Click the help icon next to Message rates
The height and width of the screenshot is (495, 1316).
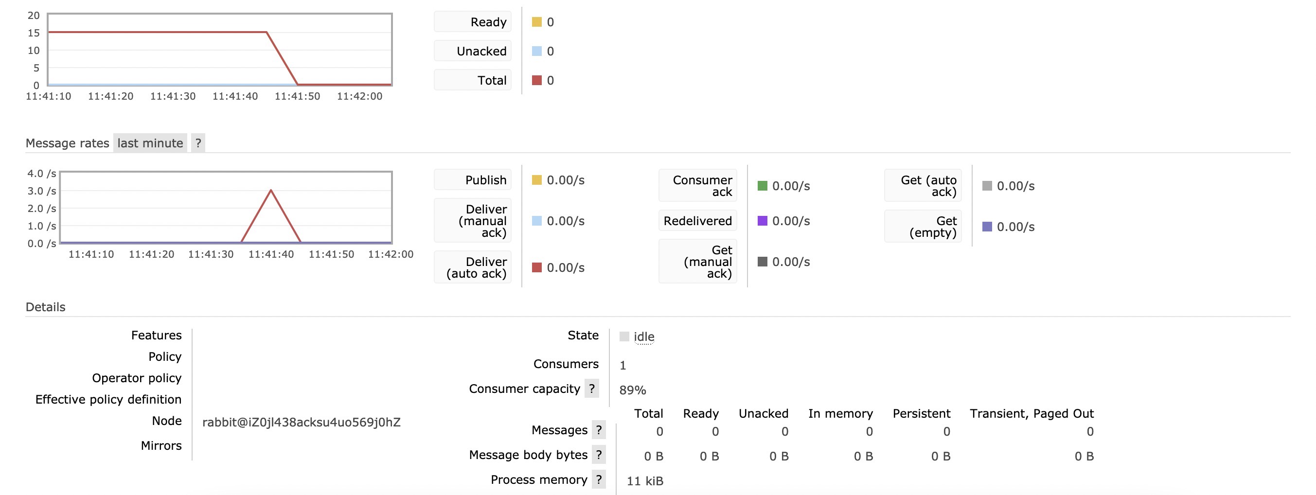[198, 143]
